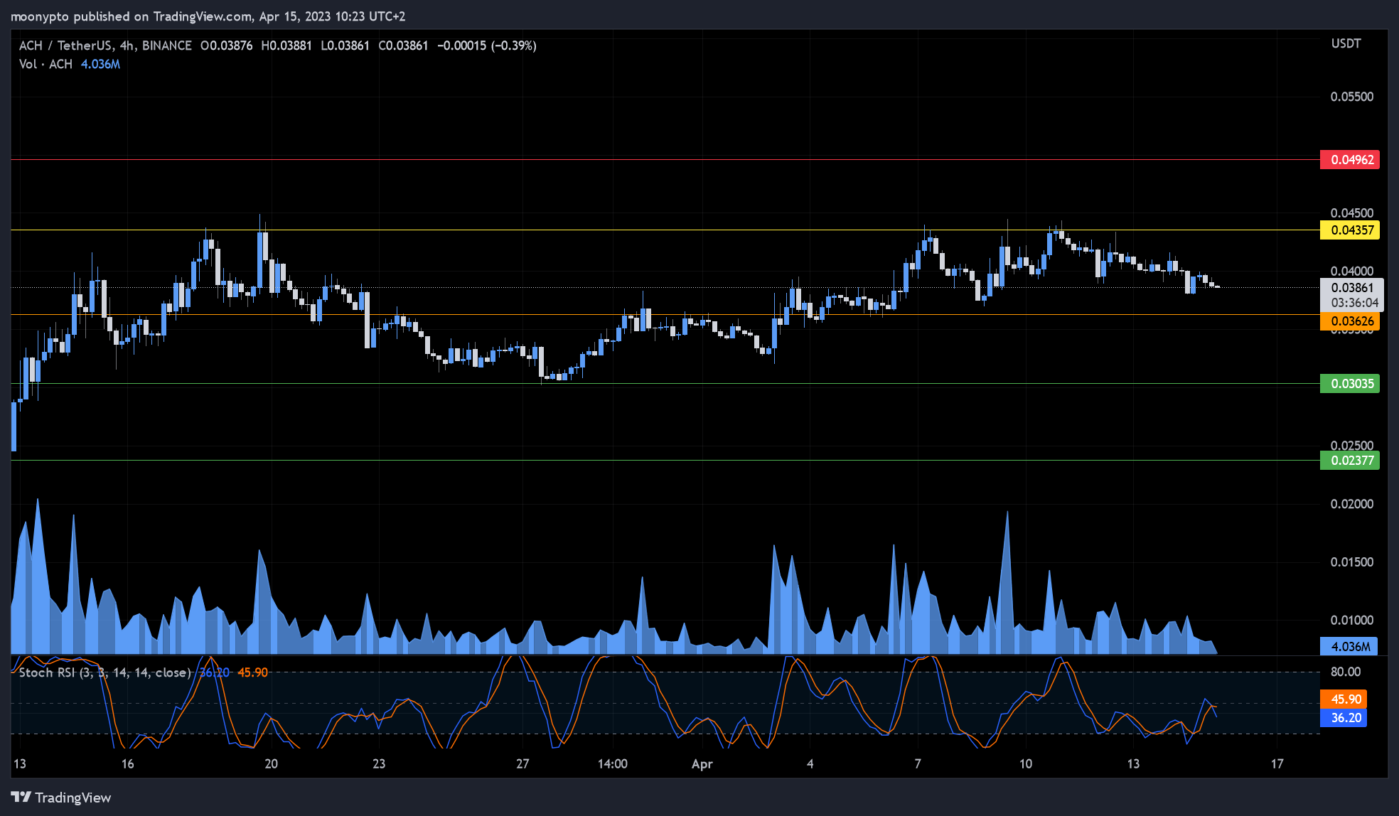This screenshot has height=816, width=1399.
Task: Click the 17 date on time axis
Action: [x=1277, y=764]
